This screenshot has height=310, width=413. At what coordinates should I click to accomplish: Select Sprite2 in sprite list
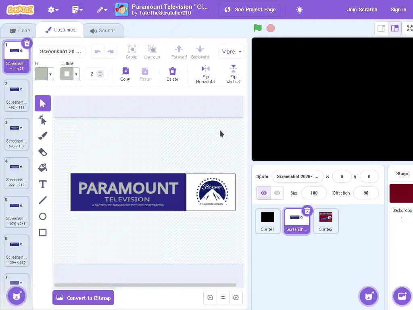tap(326, 221)
